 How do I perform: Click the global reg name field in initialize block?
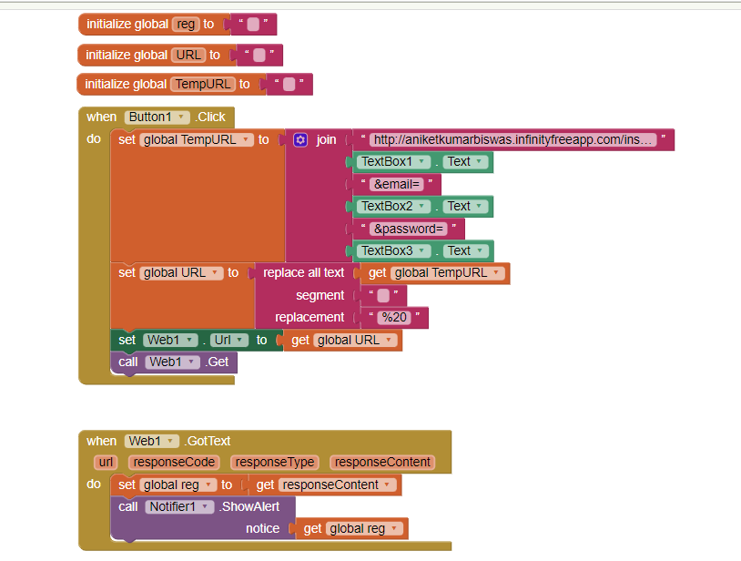(x=186, y=25)
